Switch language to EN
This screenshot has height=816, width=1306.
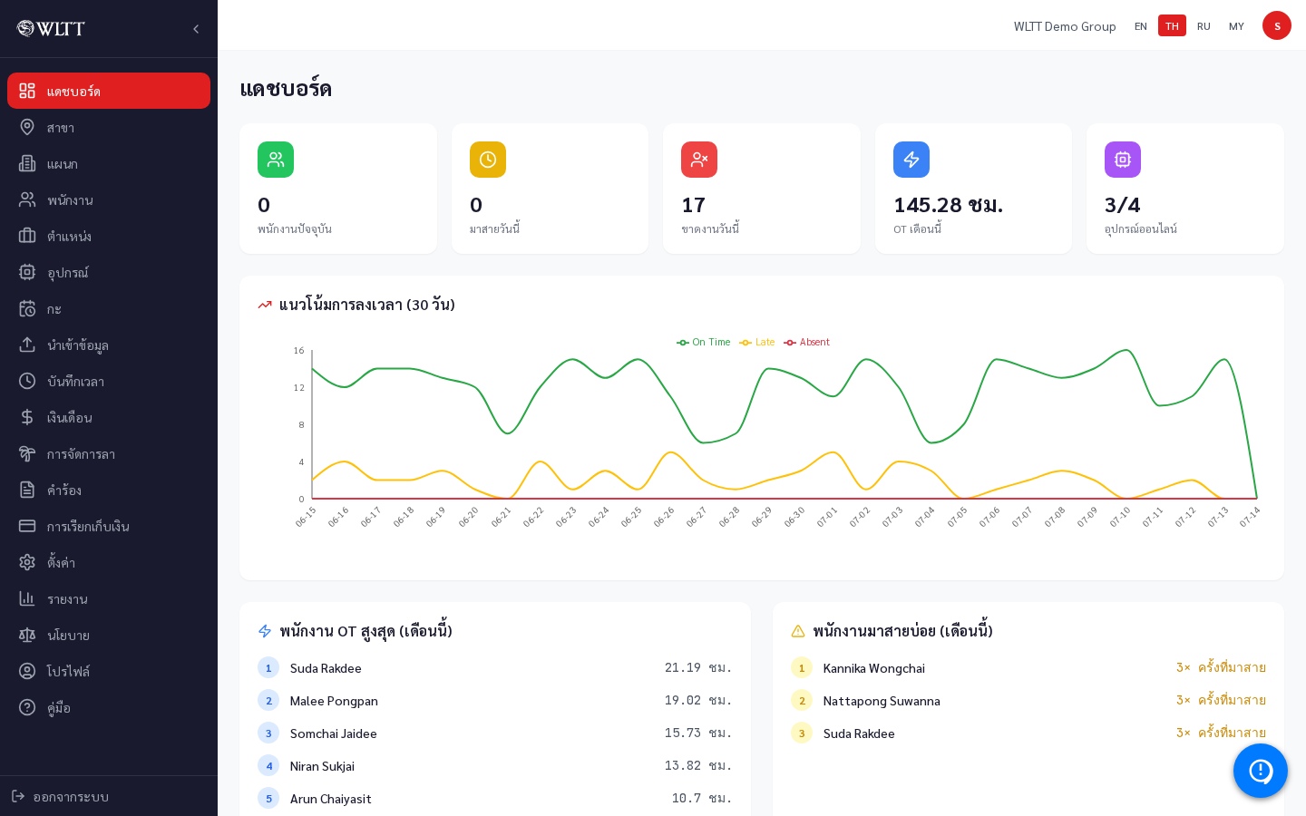(1141, 25)
